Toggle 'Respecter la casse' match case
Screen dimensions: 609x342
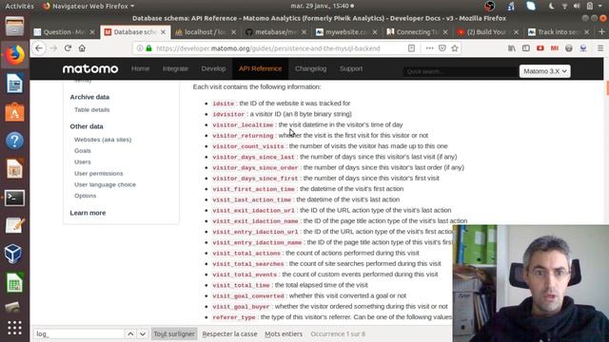pyautogui.click(x=229, y=333)
